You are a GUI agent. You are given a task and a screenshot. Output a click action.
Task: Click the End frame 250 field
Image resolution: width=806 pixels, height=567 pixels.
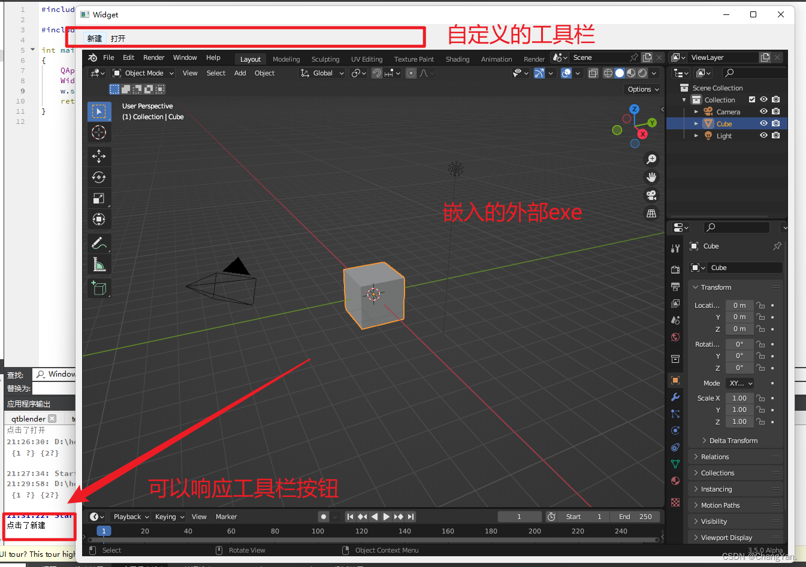(636, 517)
